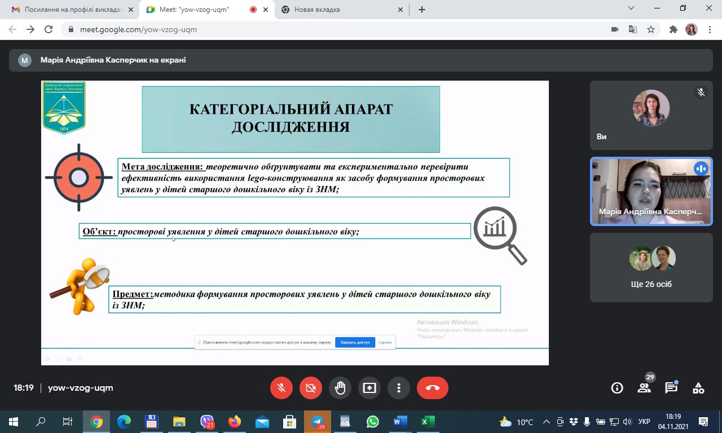Expand hidden system tray icons

[546, 421]
